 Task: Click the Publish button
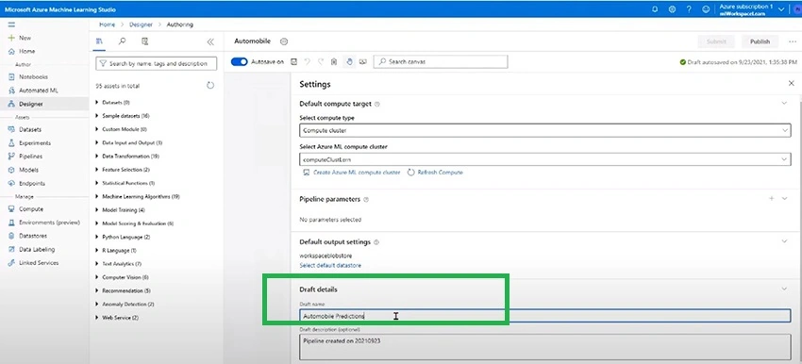[x=760, y=41]
